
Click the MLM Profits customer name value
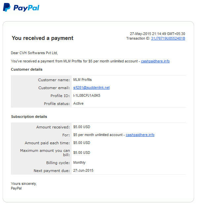(83, 80)
